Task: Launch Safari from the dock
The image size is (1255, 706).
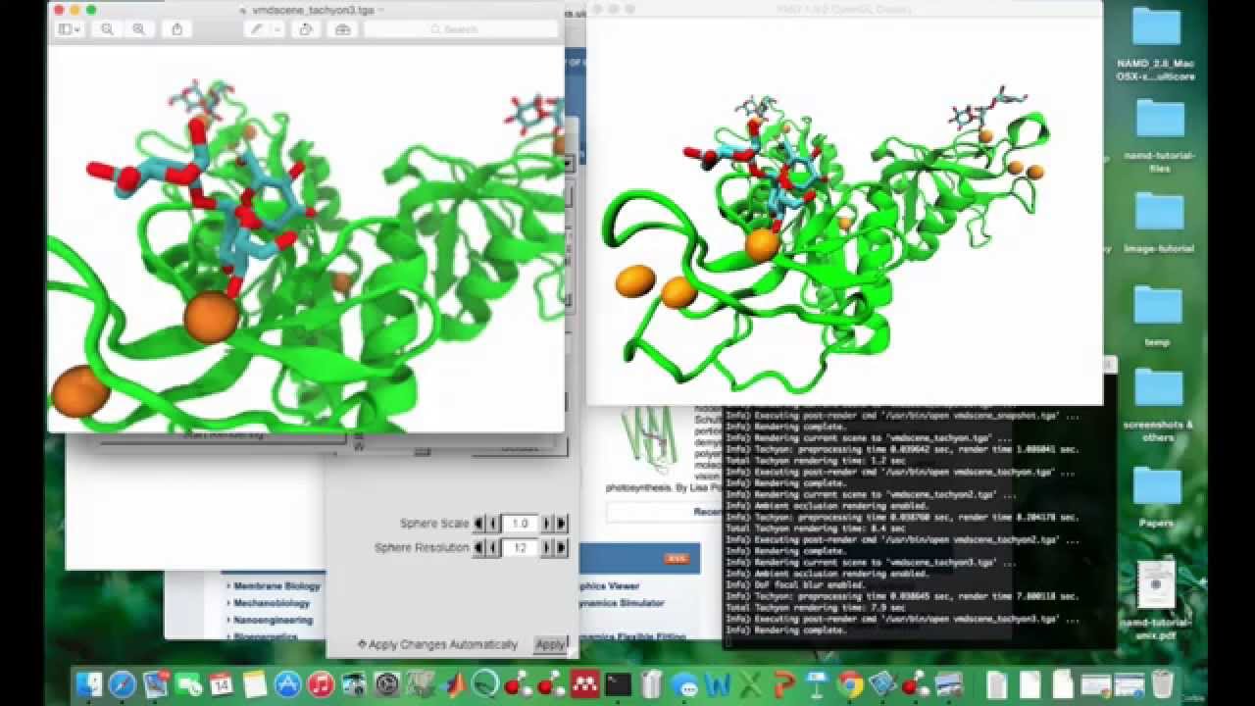Action: tap(123, 683)
